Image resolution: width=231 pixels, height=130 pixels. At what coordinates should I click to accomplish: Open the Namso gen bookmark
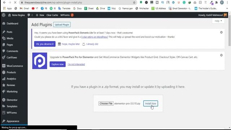126,8
